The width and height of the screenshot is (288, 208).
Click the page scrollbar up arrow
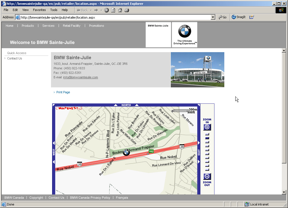click(284, 50)
